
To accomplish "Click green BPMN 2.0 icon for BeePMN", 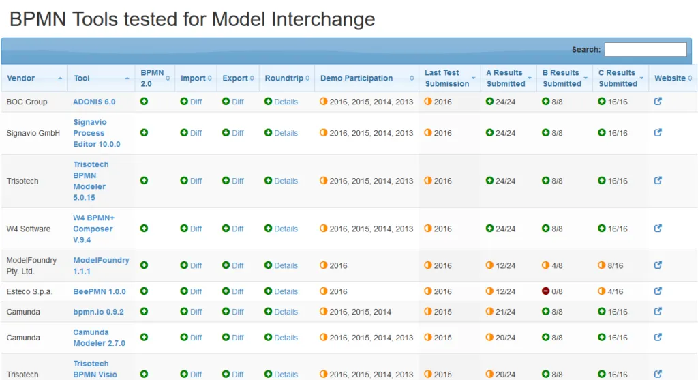I will (x=144, y=291).
